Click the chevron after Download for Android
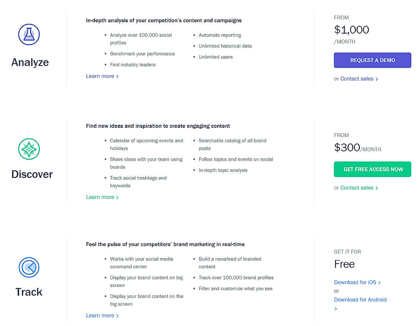418x326 pixels. click(x=336, y=309)
